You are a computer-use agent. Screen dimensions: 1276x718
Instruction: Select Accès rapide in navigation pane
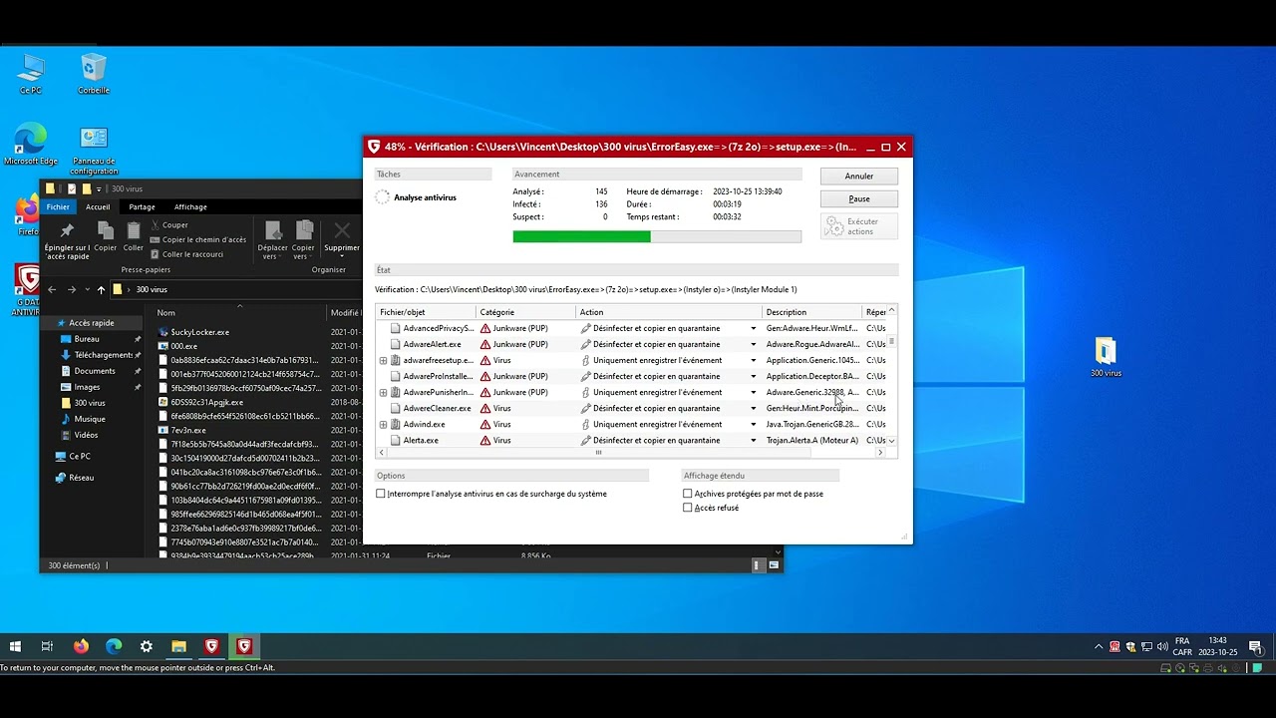[91, 323]
